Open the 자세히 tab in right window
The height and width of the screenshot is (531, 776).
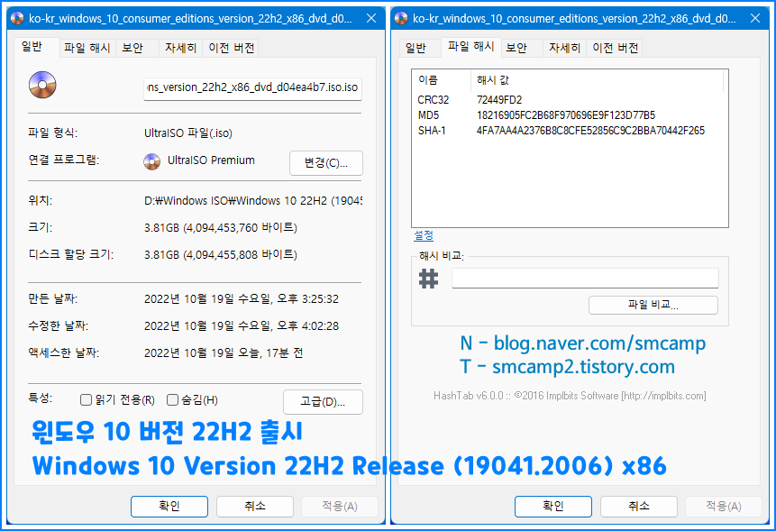click(x=565, y=48)
